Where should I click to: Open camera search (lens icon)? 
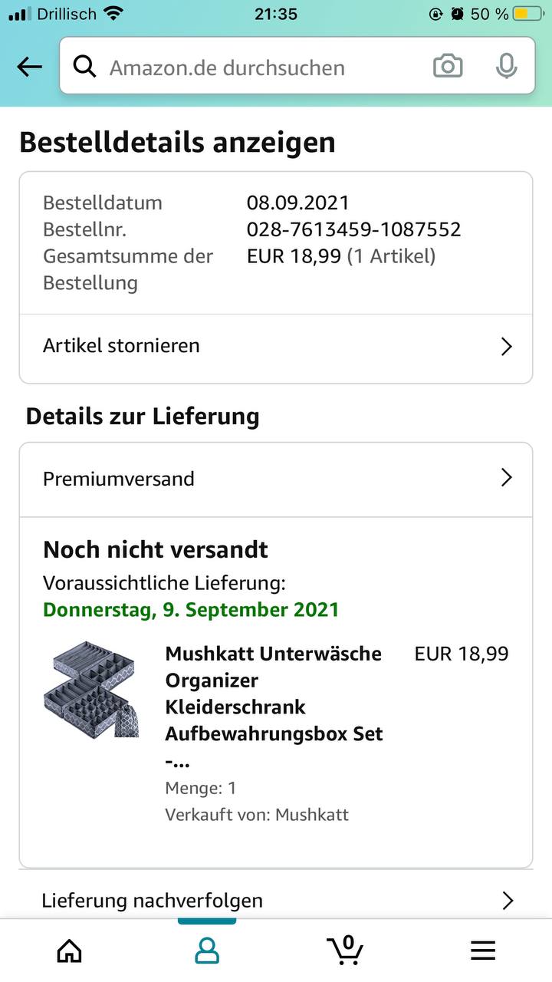[x=448, y=67]
